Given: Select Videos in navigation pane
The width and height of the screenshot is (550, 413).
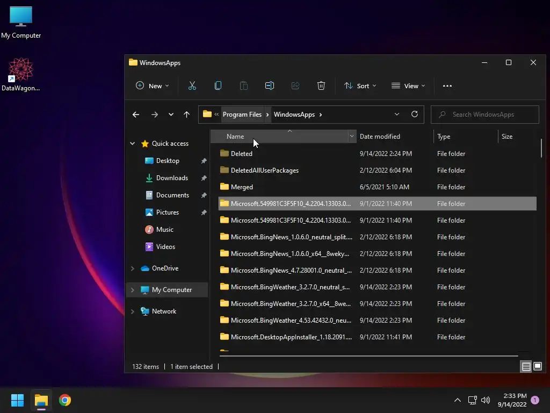Looking at the screenshot, I should point(165,247).
